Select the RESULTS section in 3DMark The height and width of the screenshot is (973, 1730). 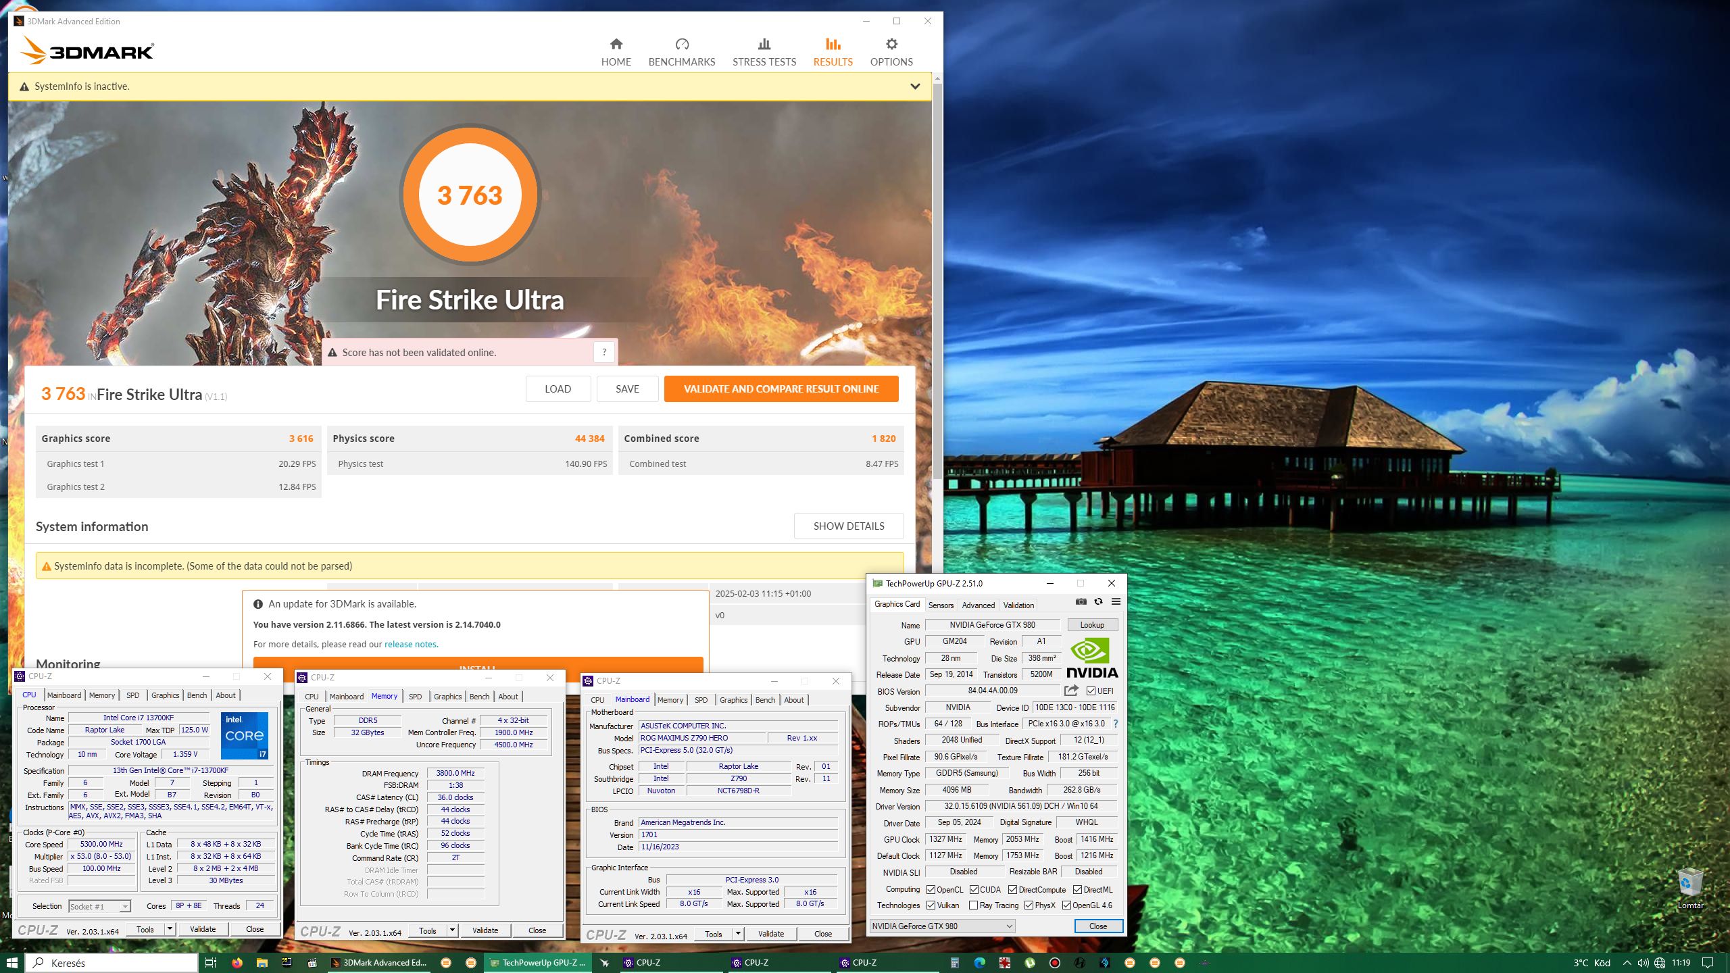[x=833, y=53]
